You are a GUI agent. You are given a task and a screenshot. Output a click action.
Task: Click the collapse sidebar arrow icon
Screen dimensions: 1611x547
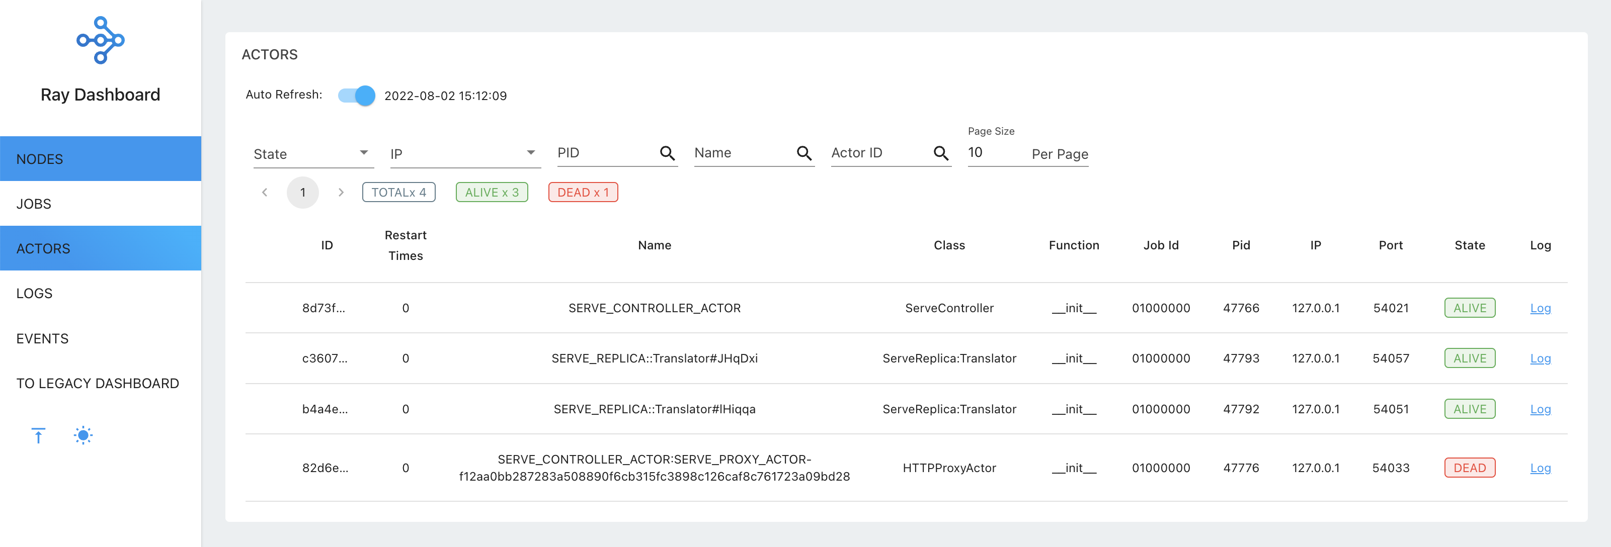tap(38, 435)
